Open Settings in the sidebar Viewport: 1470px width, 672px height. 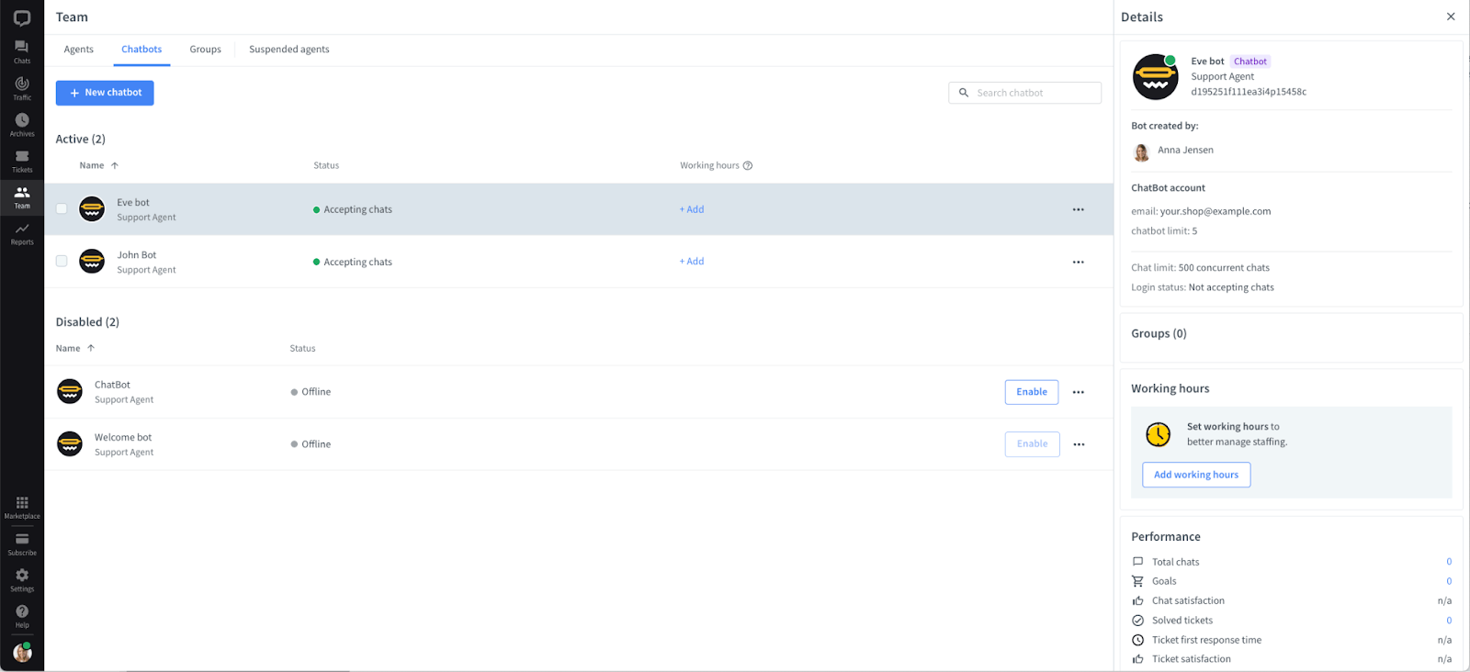pos(22,579)
